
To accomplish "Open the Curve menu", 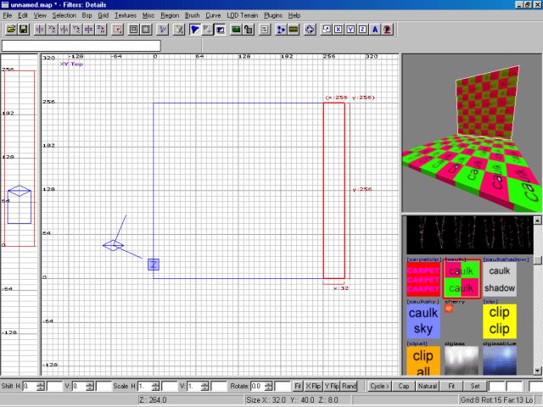I will [x=213, y=15].
